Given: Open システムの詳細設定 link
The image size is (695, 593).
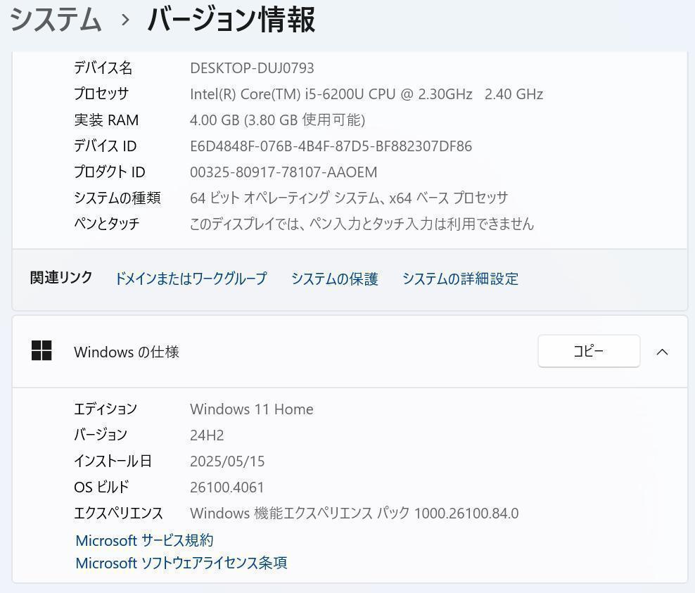Looking at the screenshot, I should pos(461,279).
